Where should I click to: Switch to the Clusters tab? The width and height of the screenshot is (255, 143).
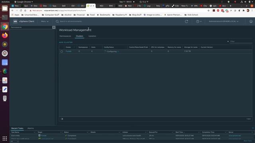[x=80, y=36]
